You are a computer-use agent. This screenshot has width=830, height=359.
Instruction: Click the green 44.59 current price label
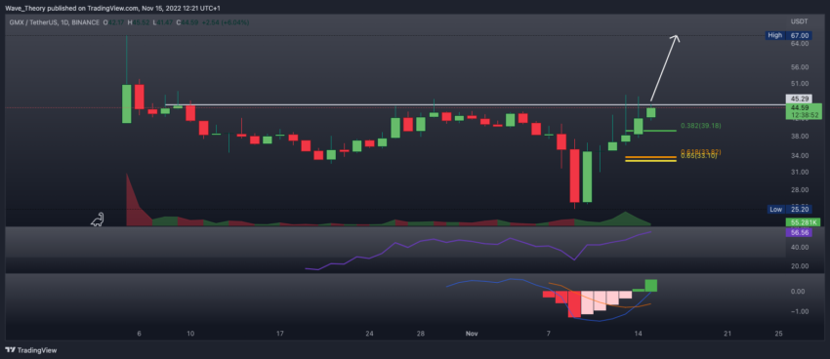[x=803, y=111]
